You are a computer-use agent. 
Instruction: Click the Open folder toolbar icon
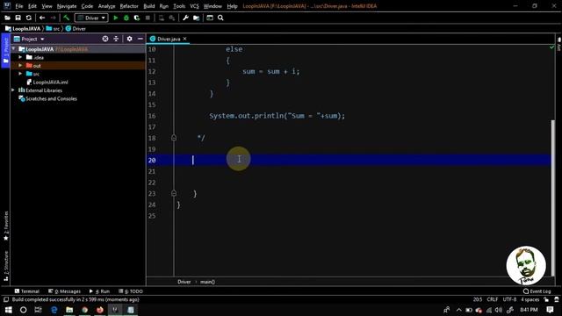[x=7, y=18]
